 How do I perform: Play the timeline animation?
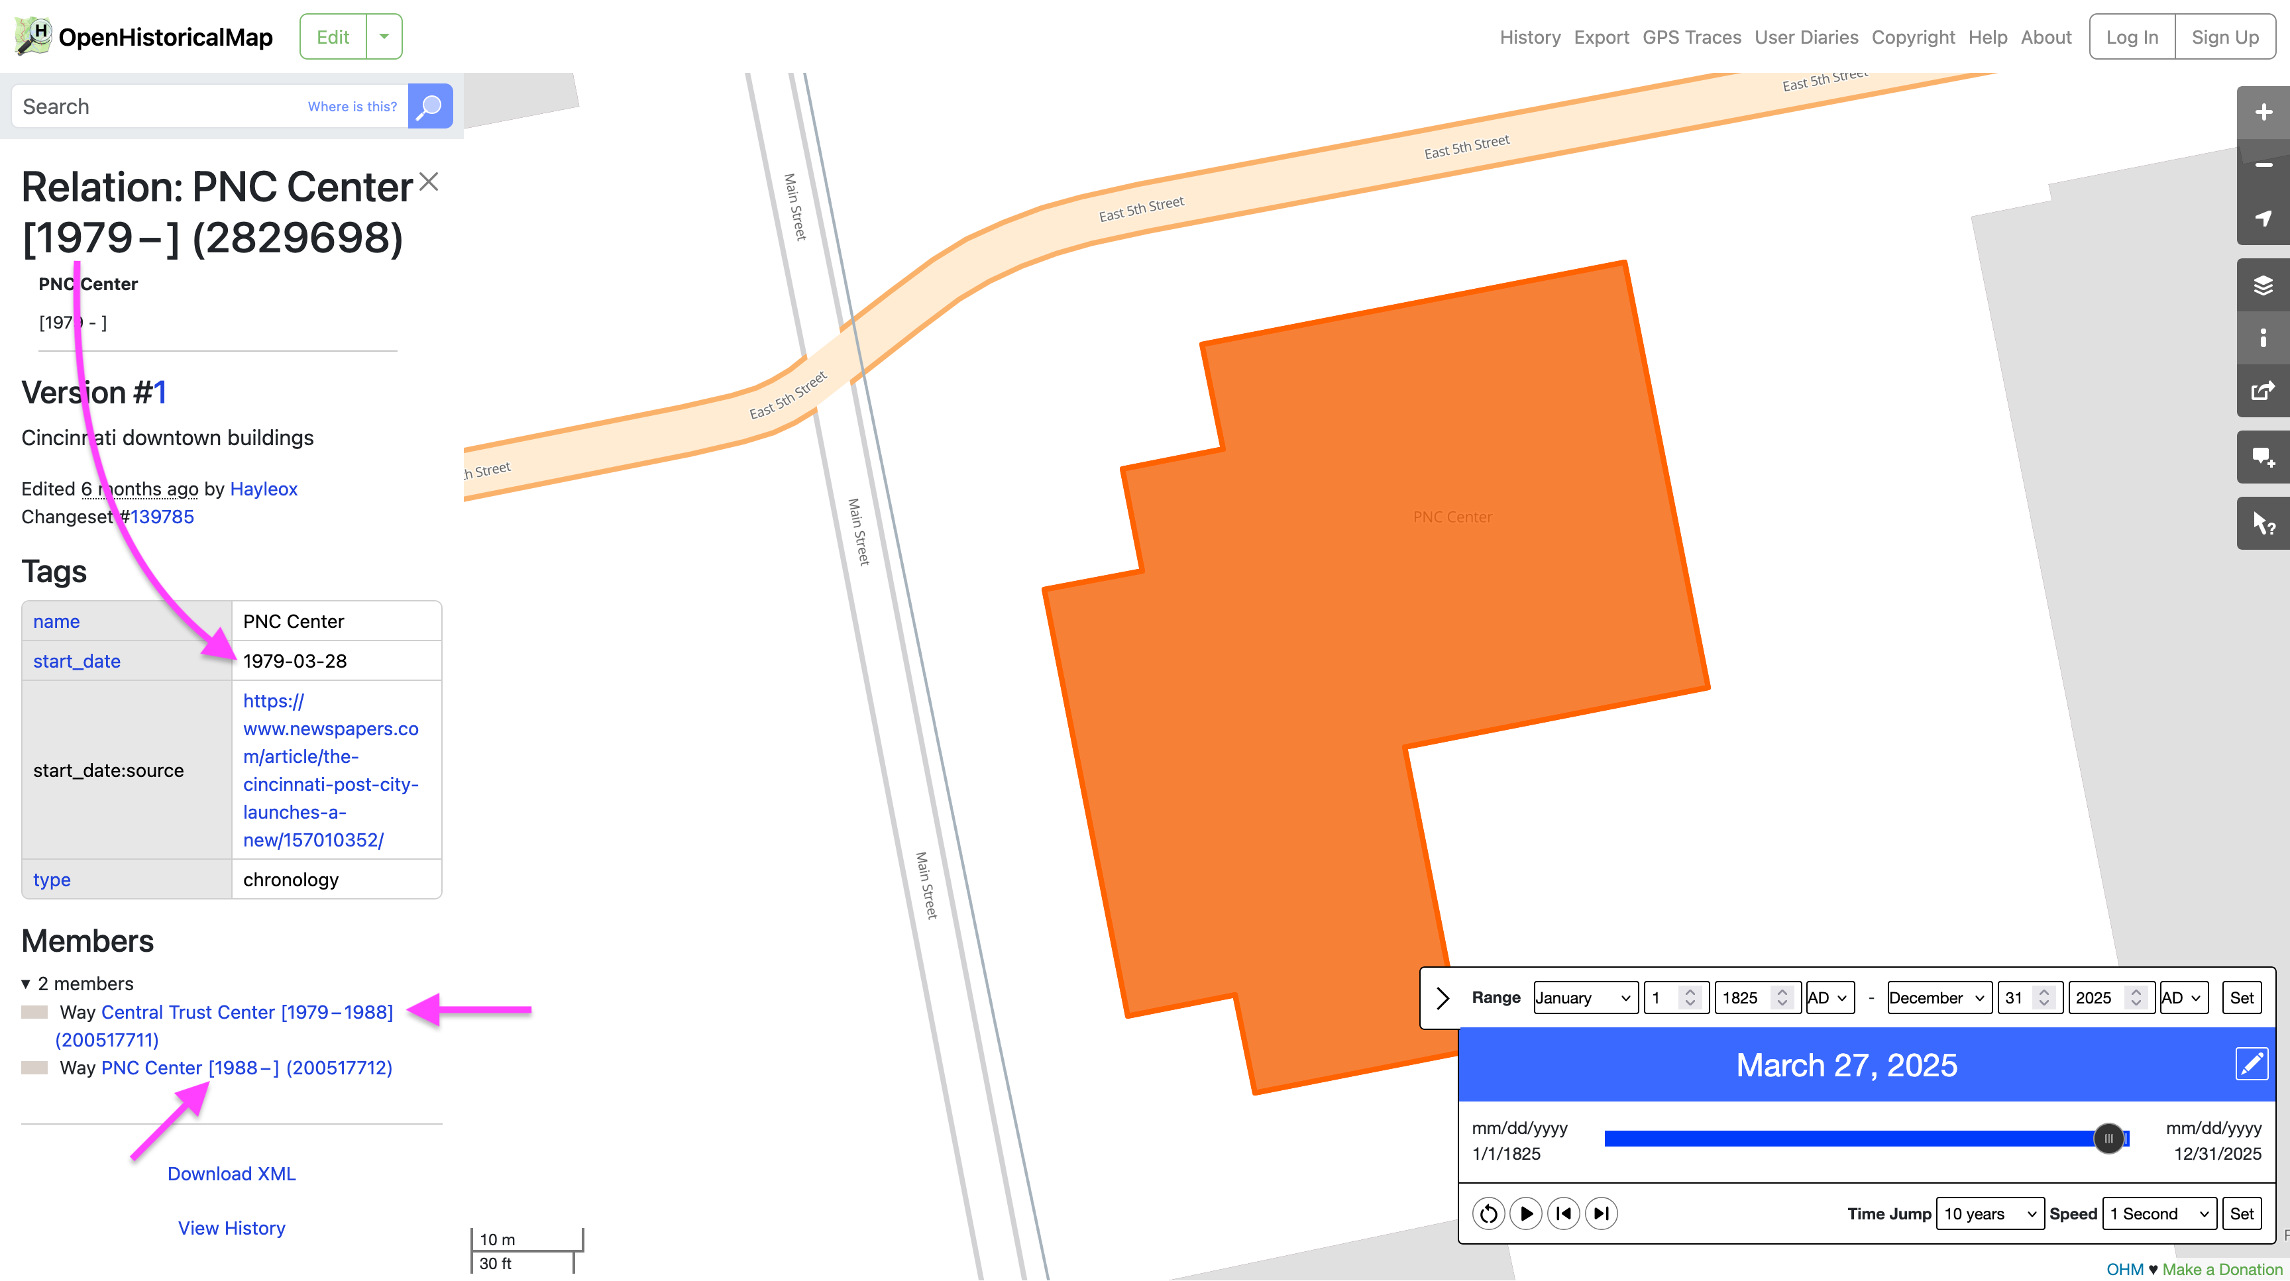[x=1527, y=1213]
